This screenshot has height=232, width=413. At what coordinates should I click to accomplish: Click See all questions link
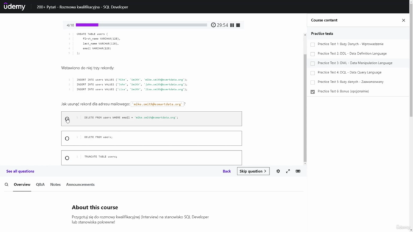click(20, 171)
